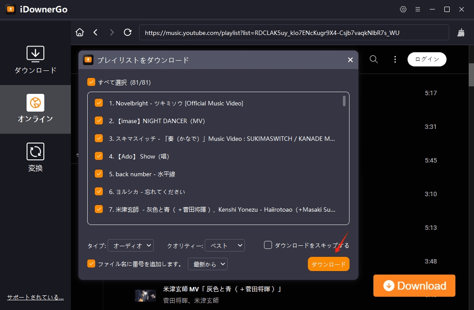Open the 最新から ordering dropdown
The width and height of the screenshot is (474, 310).
207,263
